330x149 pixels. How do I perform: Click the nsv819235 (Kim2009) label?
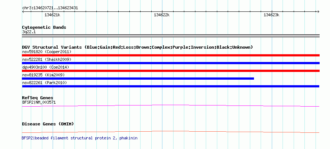(43, 75)
